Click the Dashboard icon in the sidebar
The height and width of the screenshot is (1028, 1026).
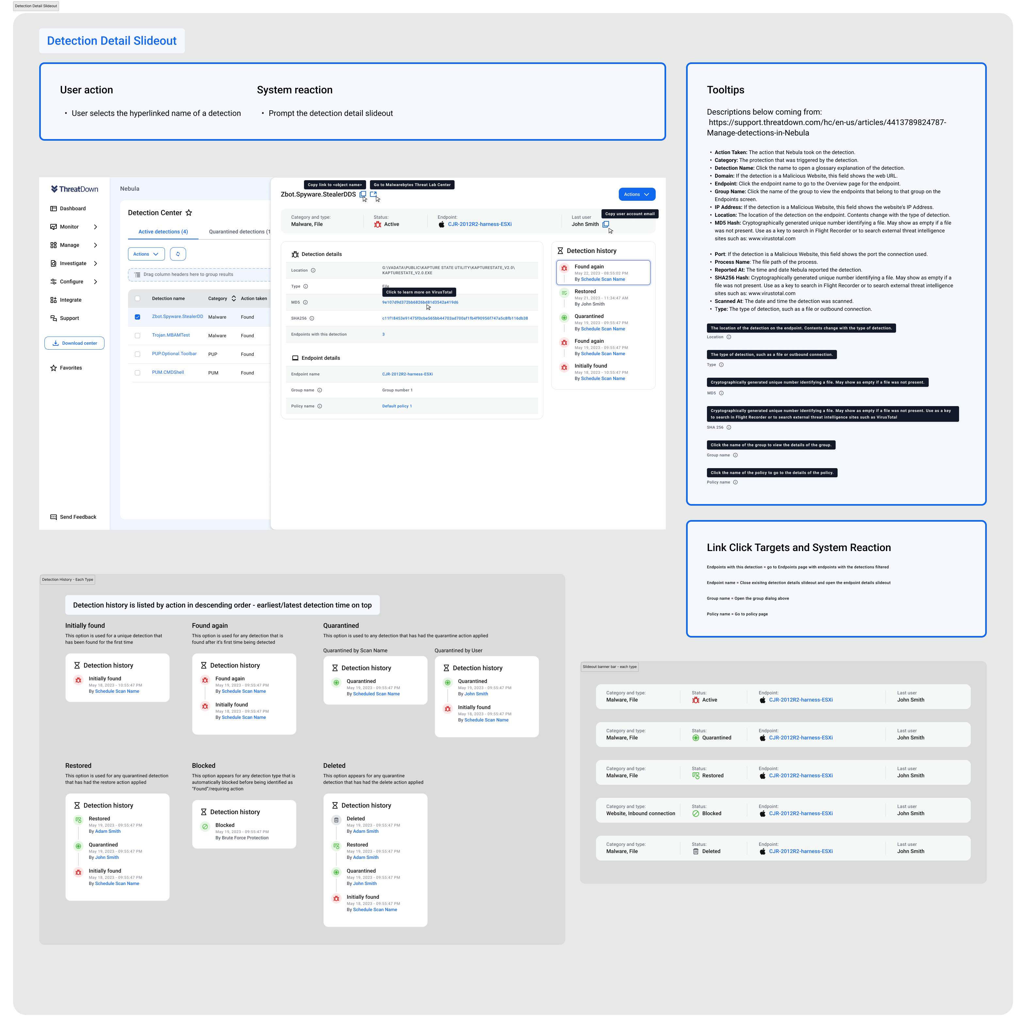tap(53, 209)
